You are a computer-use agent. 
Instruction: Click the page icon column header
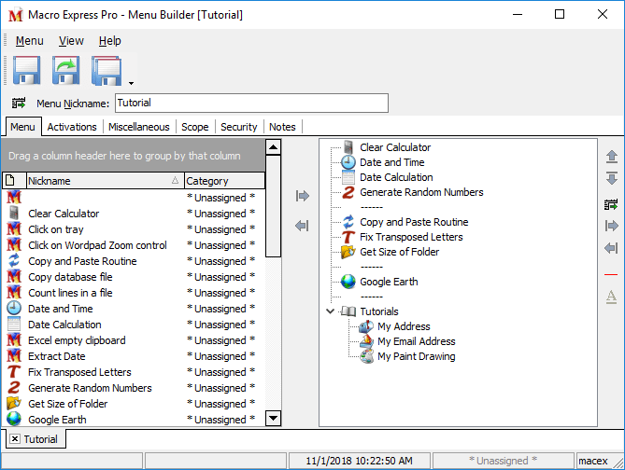tap(14, 181)
